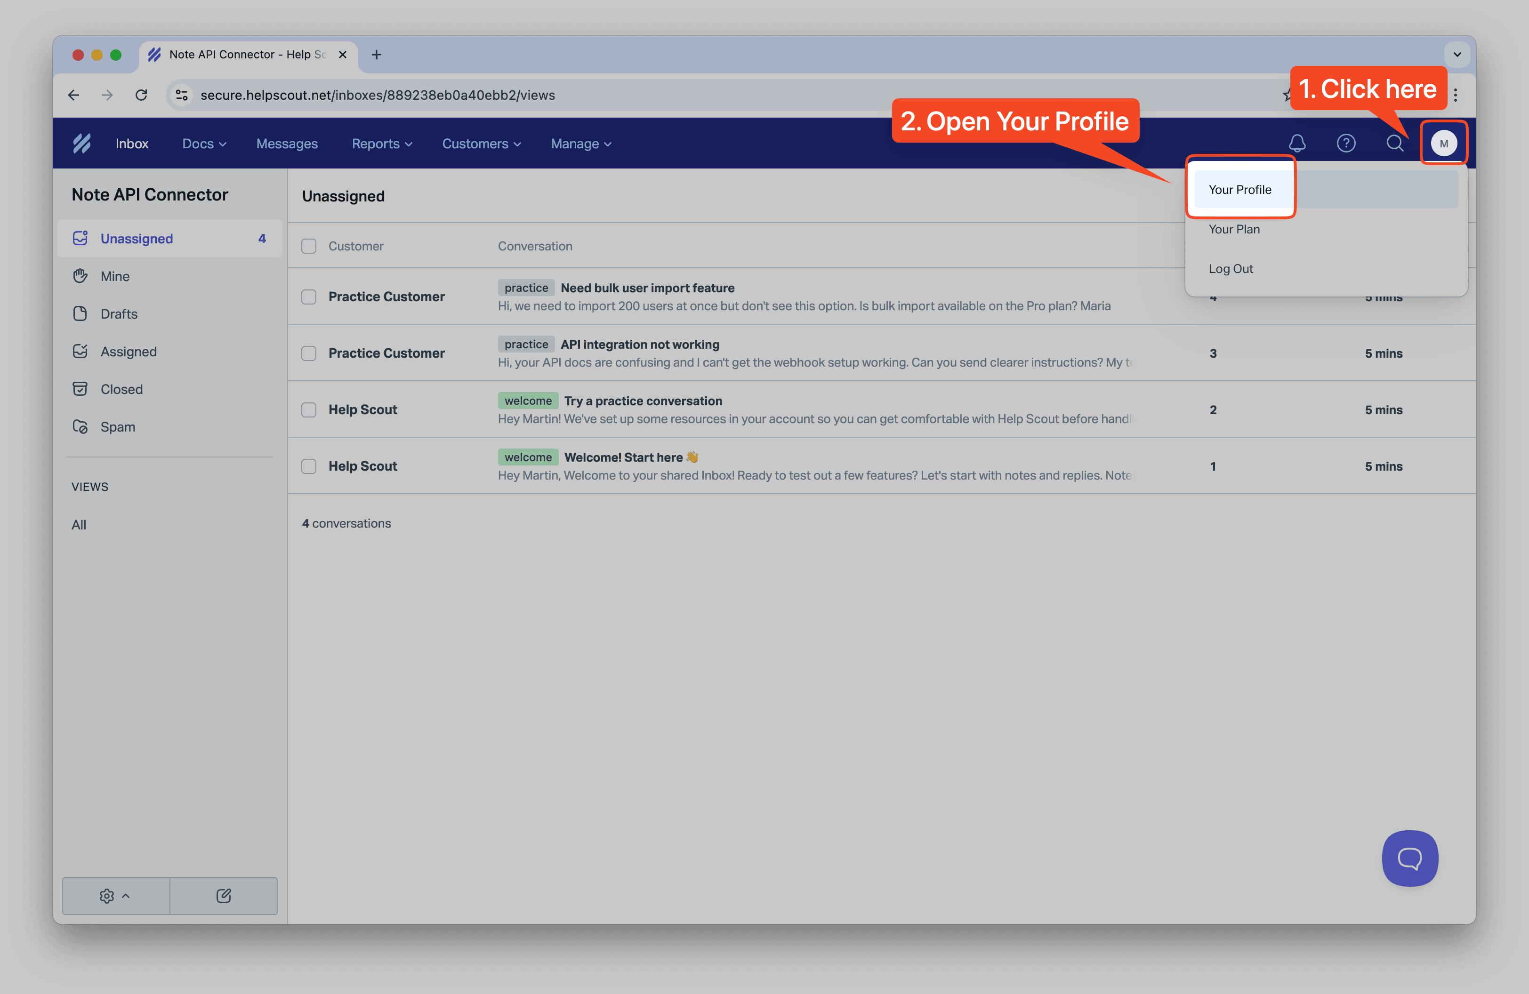The image size is (1529, 994).
Task: Open Try a practice conversation
Action: pyautogui.click(x=643, y=401)
